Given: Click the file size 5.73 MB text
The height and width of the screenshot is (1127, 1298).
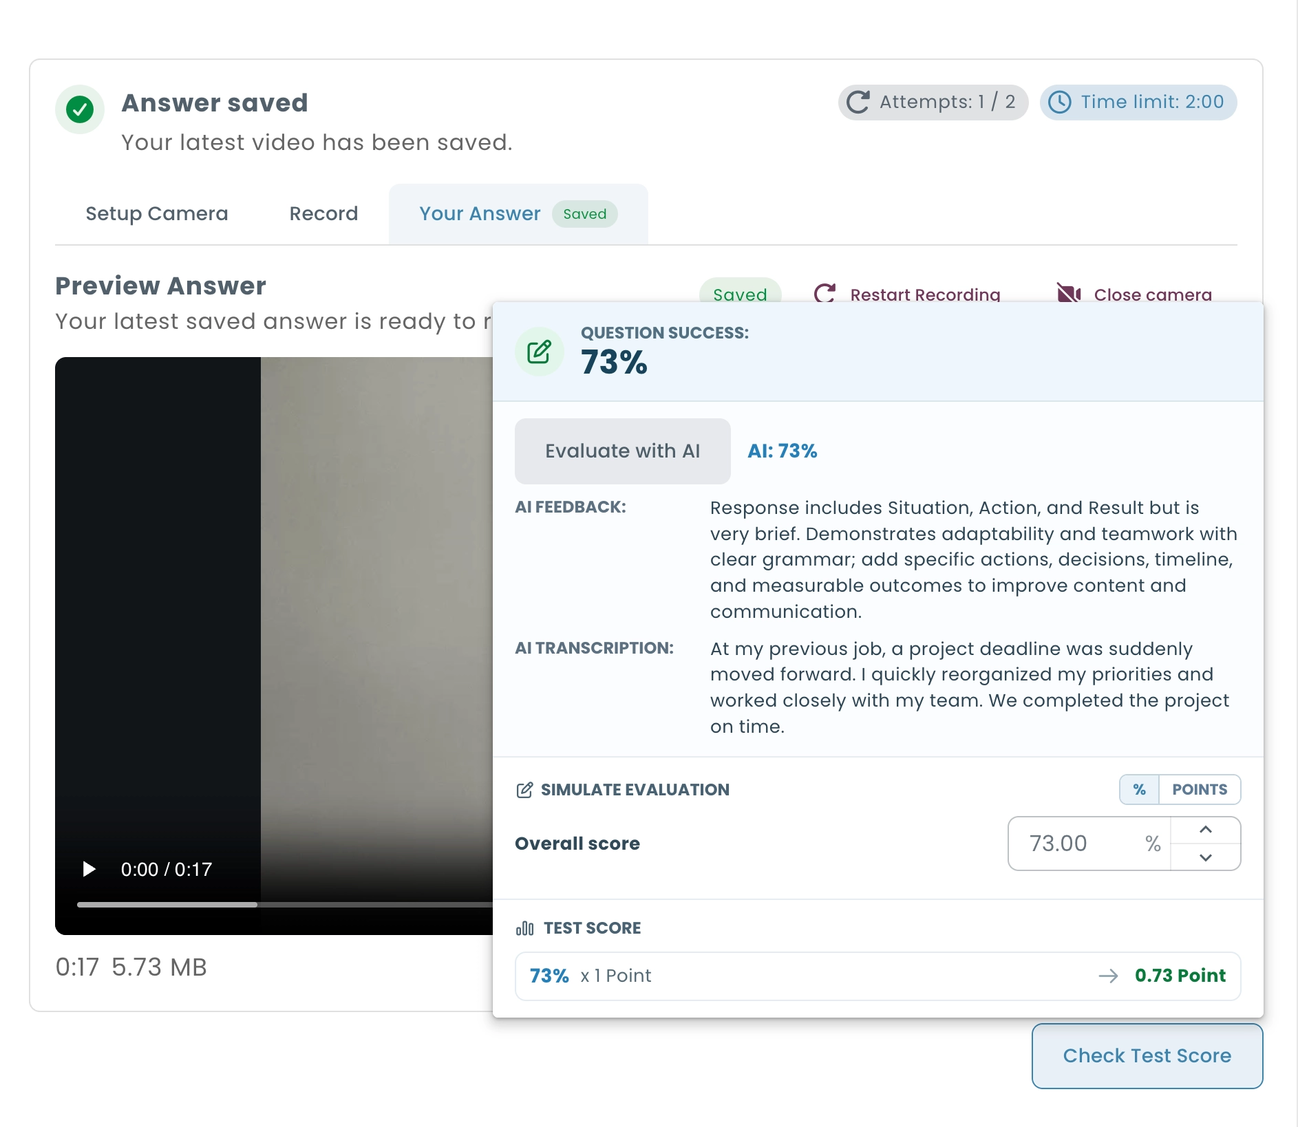Looking at the screenshot, I should click(x=159, y=967).
